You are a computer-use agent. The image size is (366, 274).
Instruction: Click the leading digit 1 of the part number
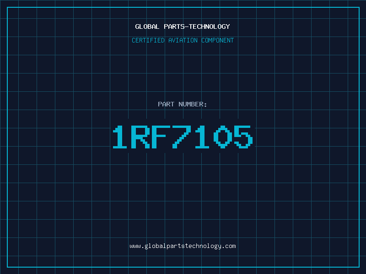tap(121, 137)
